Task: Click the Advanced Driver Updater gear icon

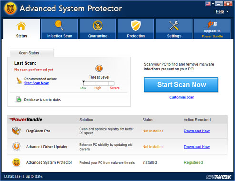Action: coord(16,146)
